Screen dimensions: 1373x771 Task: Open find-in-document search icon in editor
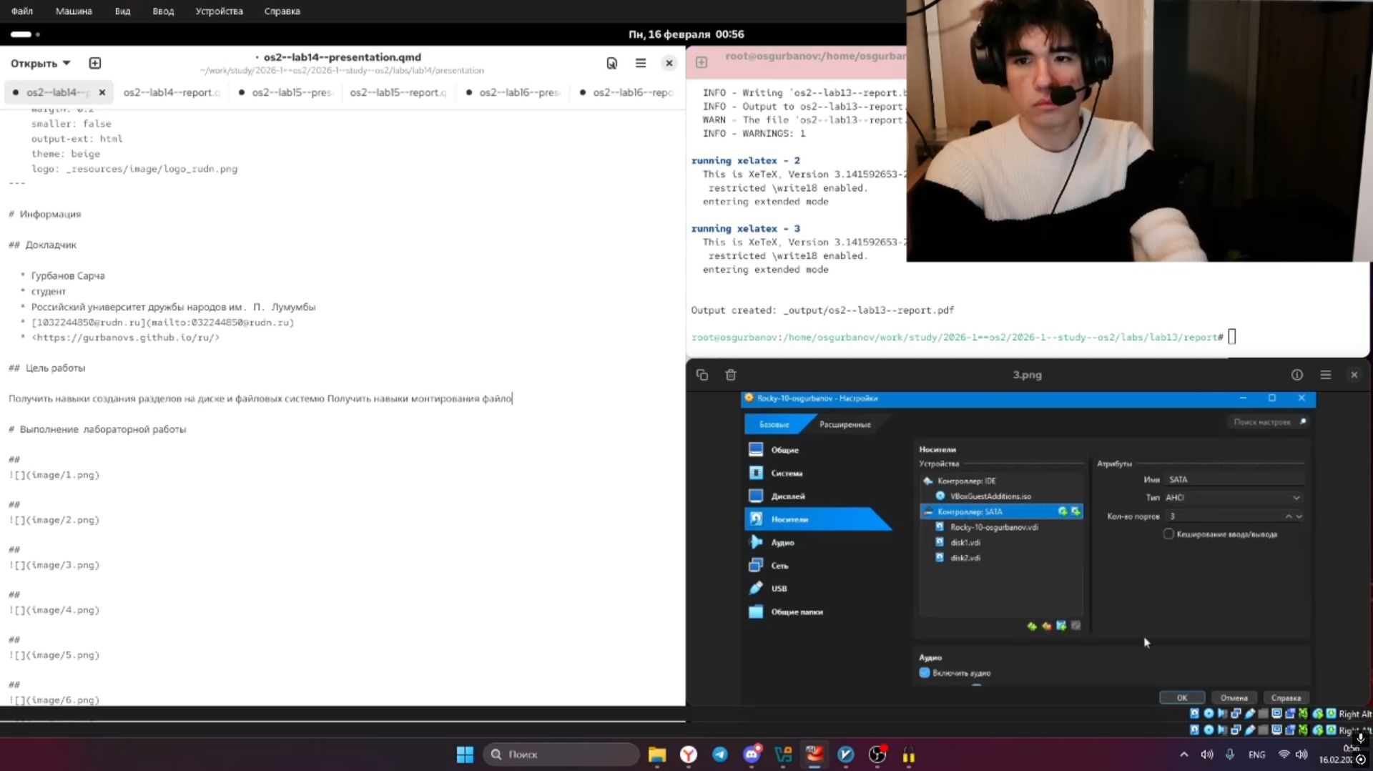point(611,63)
